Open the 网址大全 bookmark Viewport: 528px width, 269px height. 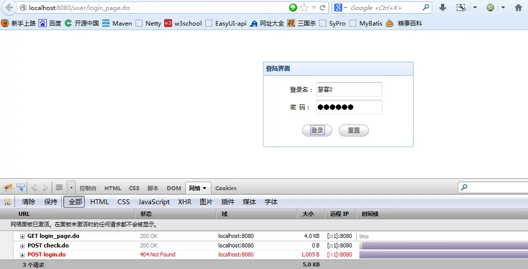[x=267, y=23]
